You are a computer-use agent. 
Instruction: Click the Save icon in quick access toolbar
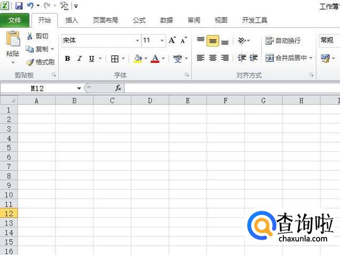(19, 6)
